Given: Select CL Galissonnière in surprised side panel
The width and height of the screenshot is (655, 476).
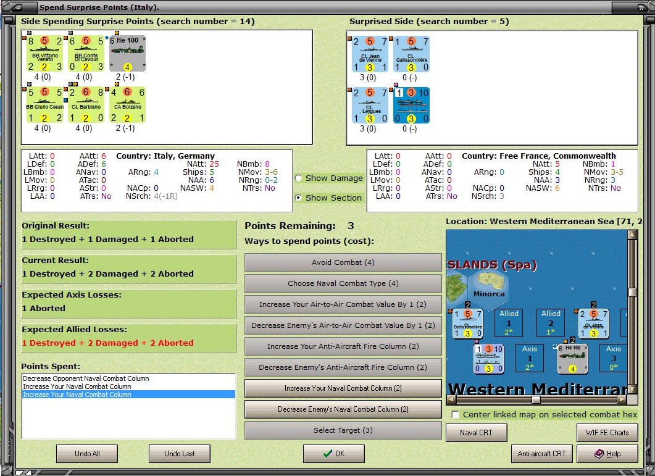Looking at the screenshot, I should click(x=412, y=54).
